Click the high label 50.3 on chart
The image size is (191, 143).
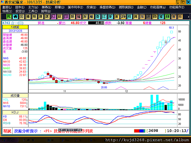click(x=171, y=28)
